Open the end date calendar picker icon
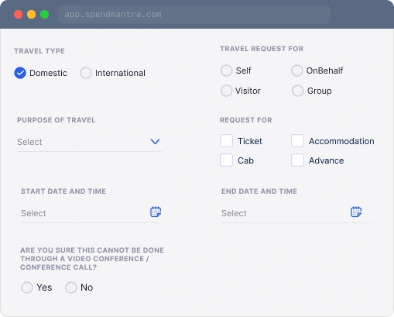This screenshot has height=317, width=394. 356,212
